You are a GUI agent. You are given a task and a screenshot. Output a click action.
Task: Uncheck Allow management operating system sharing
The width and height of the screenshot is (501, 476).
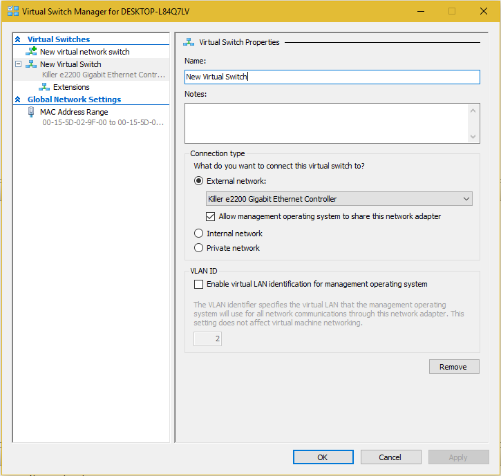[x=210, y=216]
